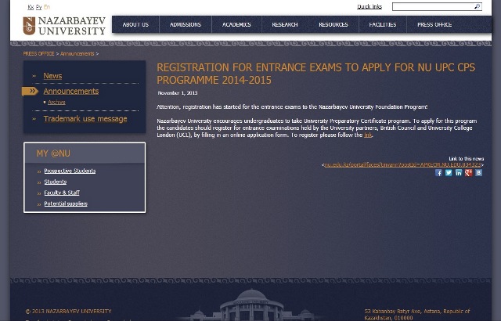501x321 pixels.
Task: Share via the Google Plus icon
Action: 468,173
